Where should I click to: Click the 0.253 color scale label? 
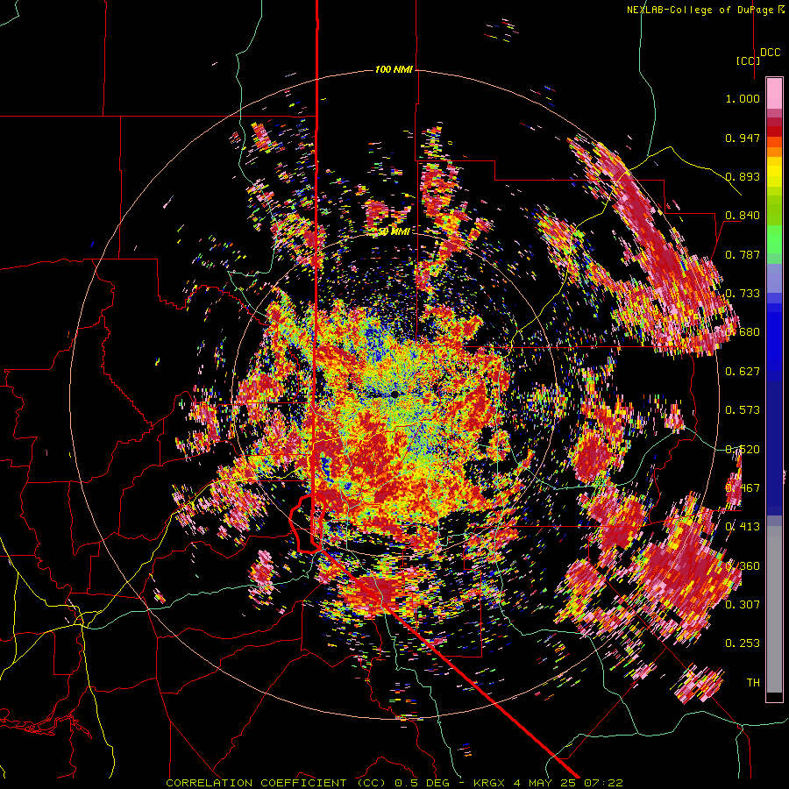click(743, 643)
